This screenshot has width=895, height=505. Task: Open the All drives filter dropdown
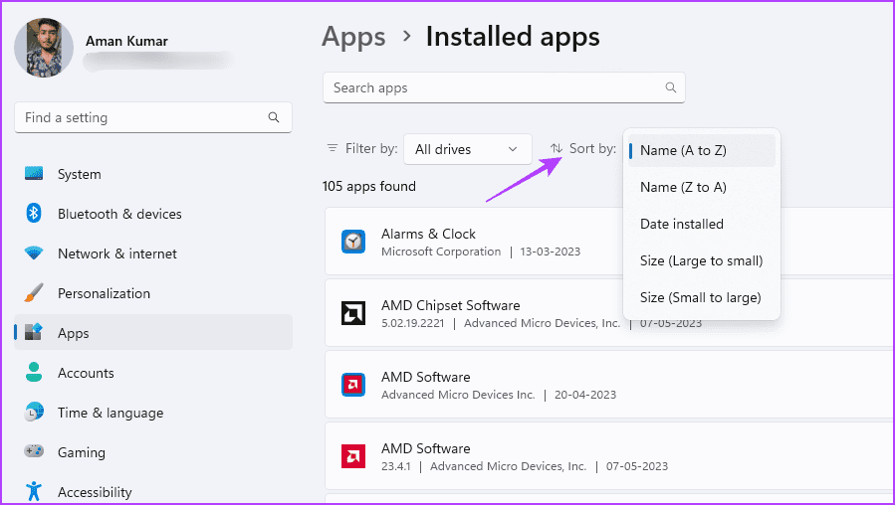pos(468,149)
